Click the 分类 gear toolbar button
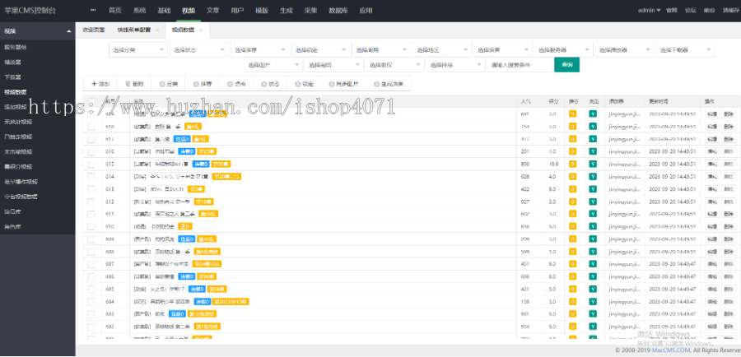The width and height of the screenshot is (741, 357). click(x=168, y=84)
